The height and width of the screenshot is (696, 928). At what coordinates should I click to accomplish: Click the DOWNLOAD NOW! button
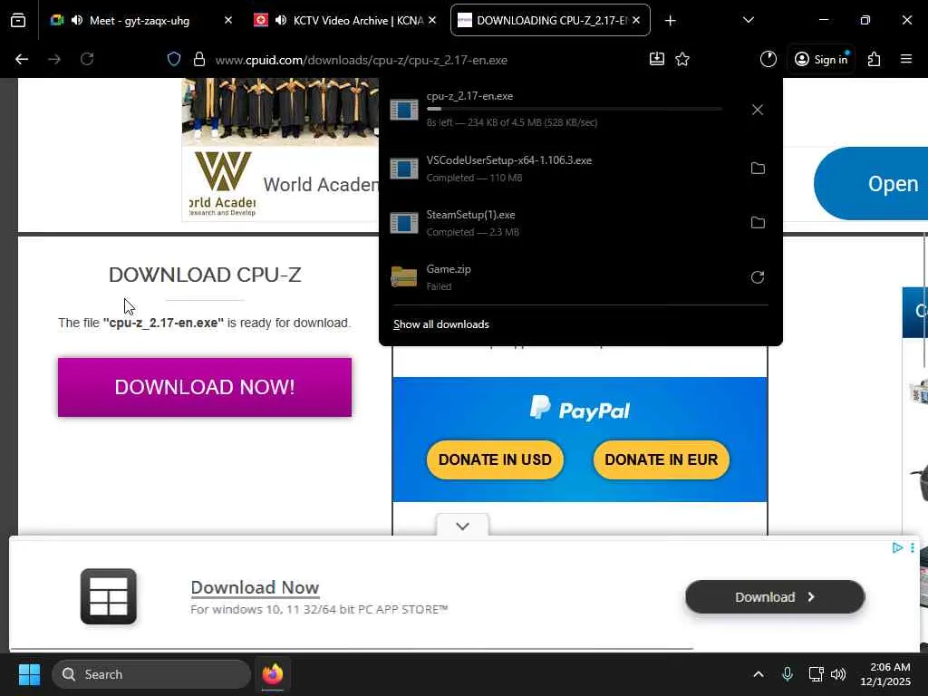[205, 387]
